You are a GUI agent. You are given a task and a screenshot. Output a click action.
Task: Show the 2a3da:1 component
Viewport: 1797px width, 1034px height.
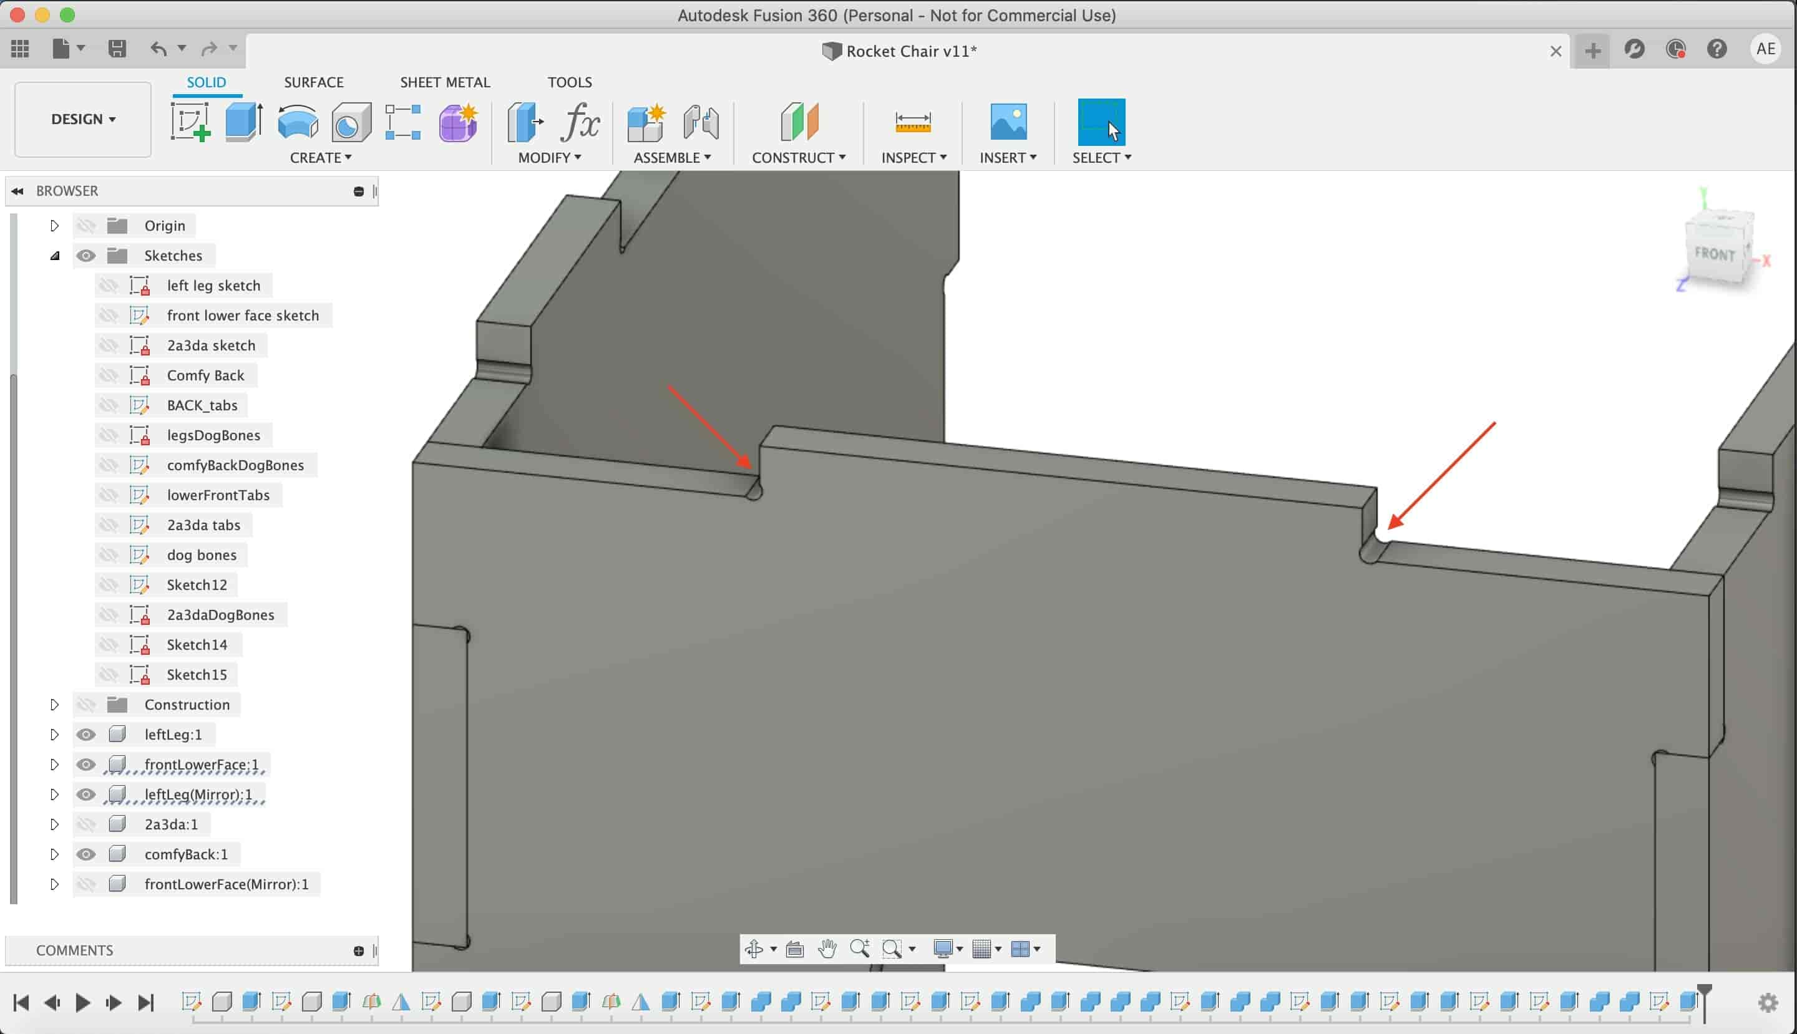point(86,824)
